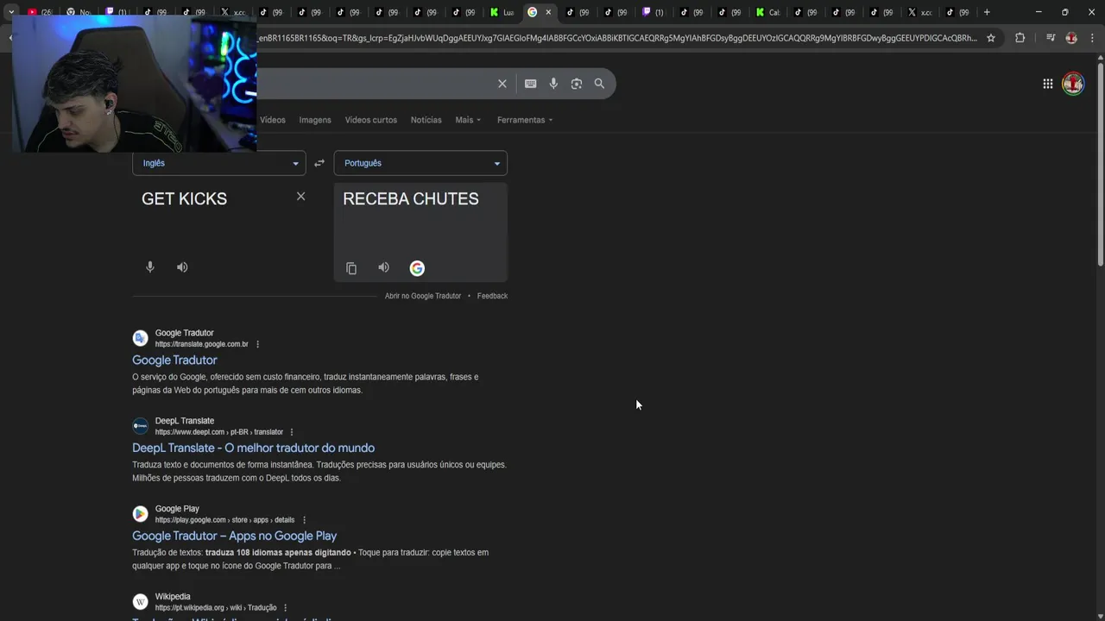
Task: Open options for the DeepL Translate result
Action: tap(292, 432)
